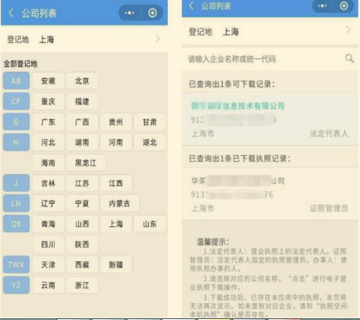Choose 山西 from QS group

coord(82,224)
